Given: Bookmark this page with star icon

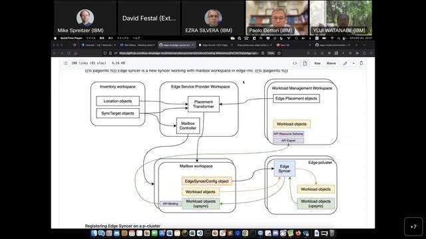Looking at the screenshot, I should pyautogui.click(x=279, y=53).
